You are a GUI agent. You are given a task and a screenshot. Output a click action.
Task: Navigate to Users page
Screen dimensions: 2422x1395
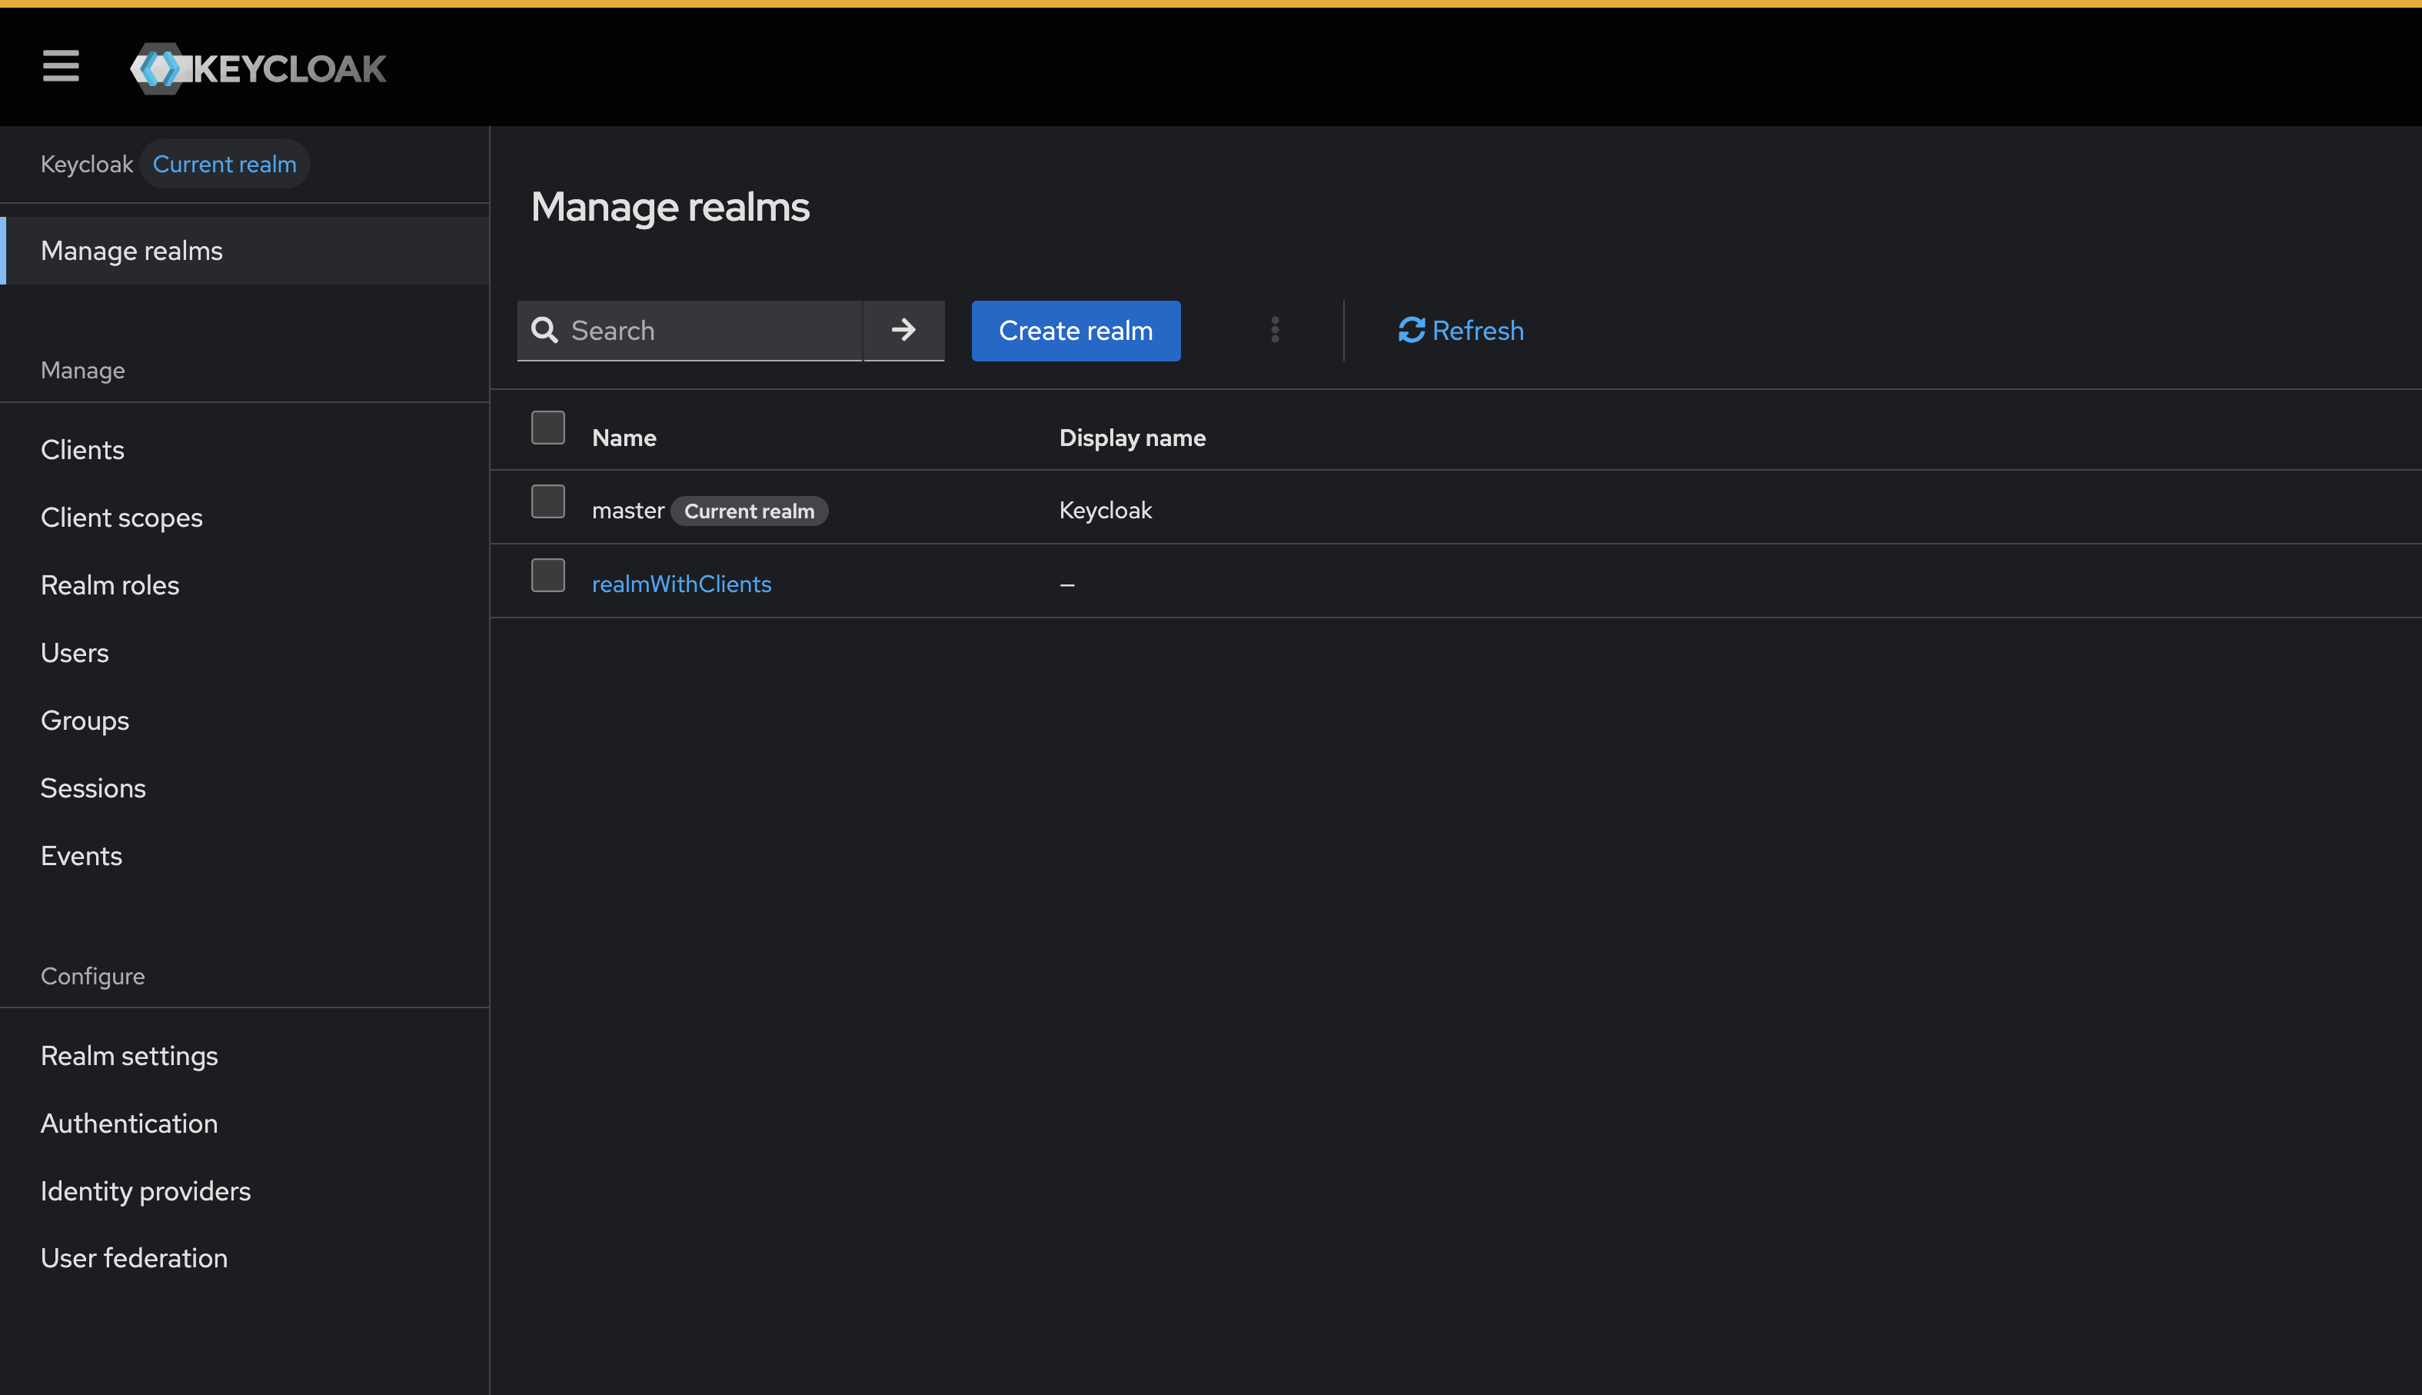click(75, 652)
